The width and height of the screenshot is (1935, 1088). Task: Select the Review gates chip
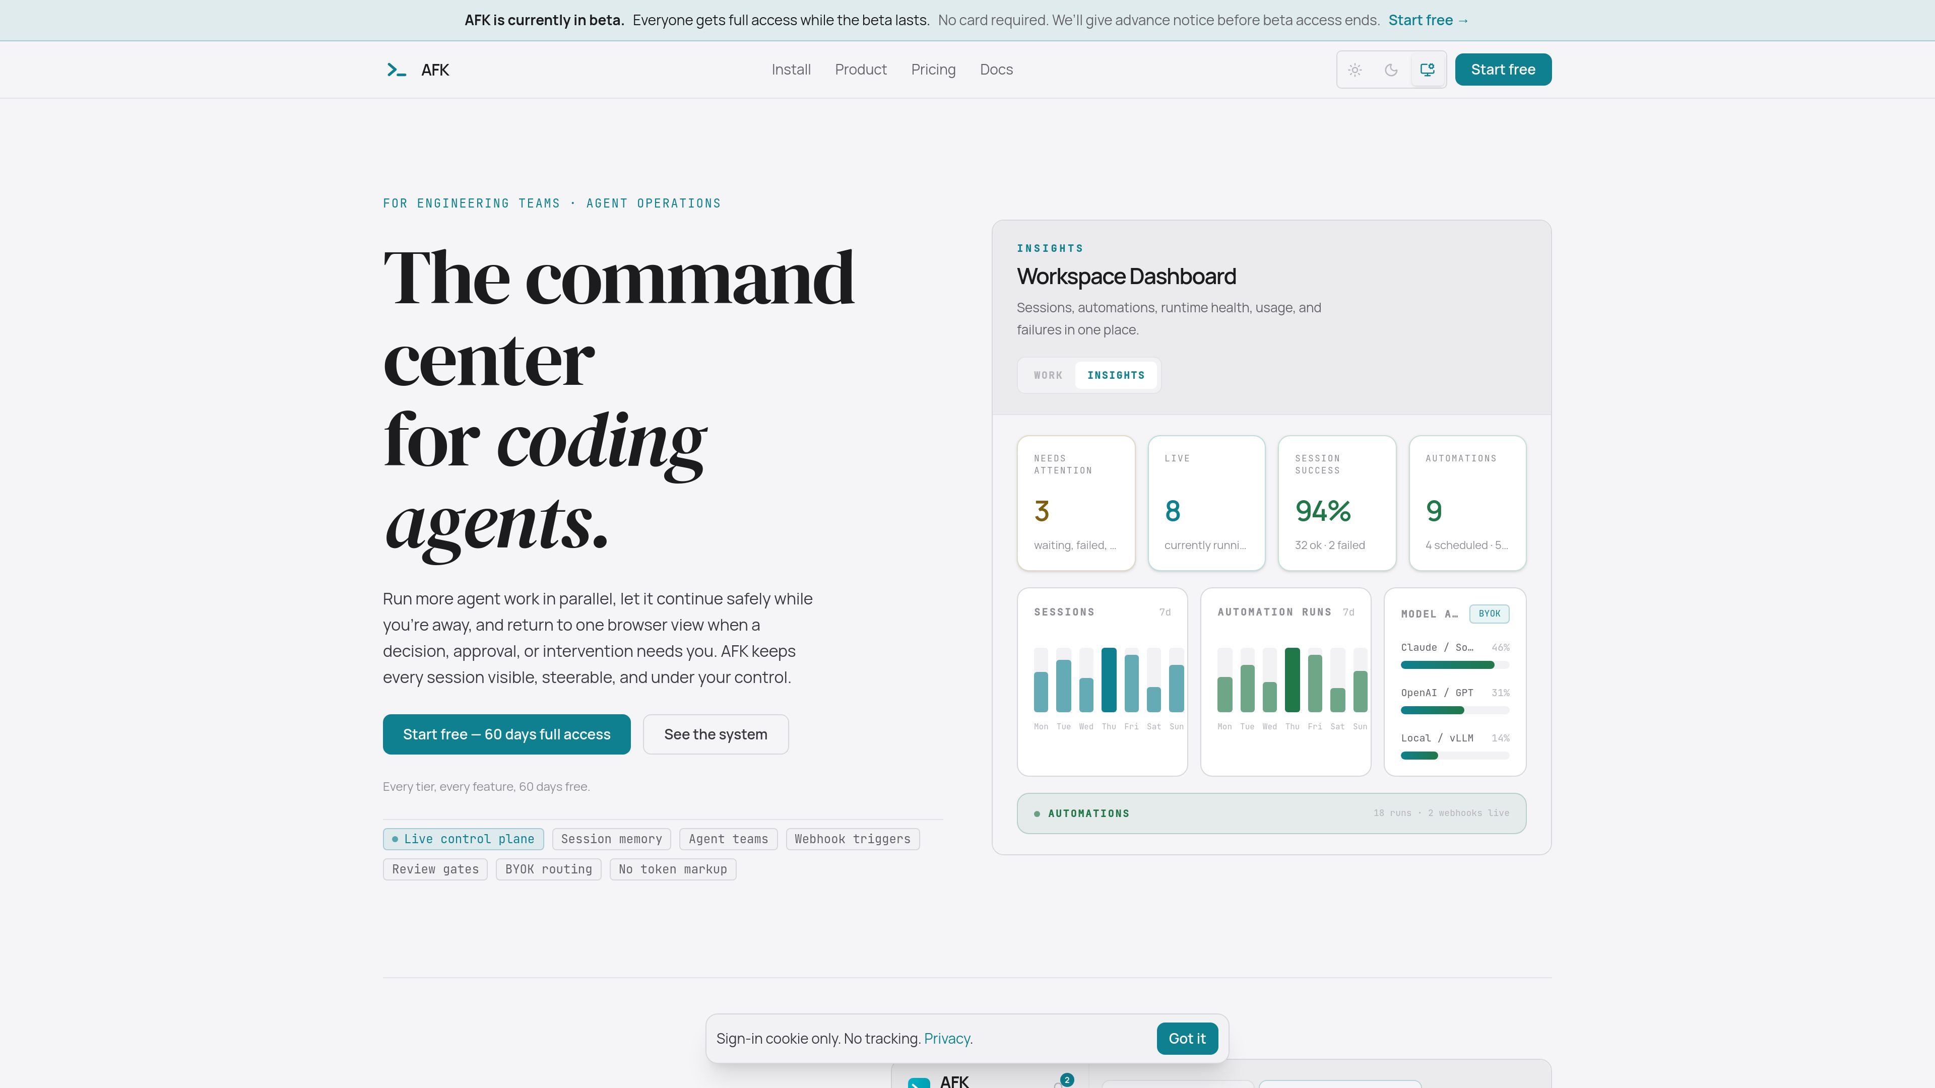(435, 869)
